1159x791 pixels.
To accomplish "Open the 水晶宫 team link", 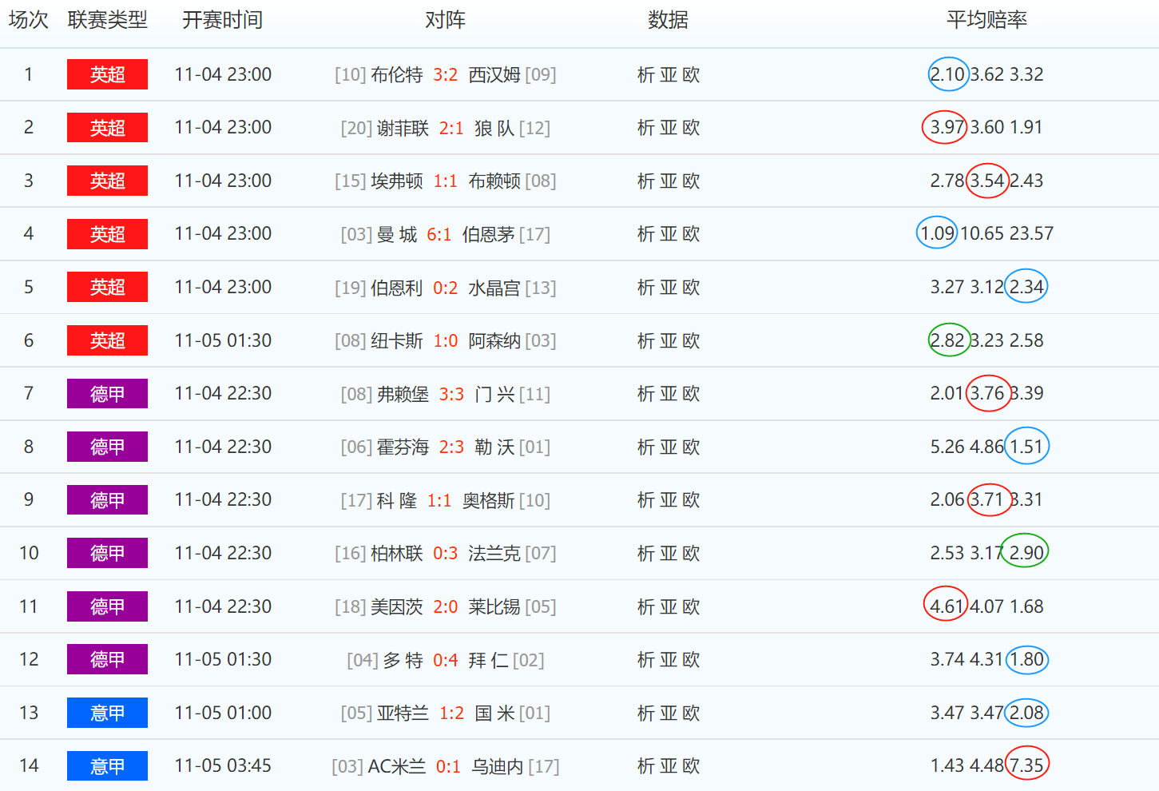I will (494, 288).
